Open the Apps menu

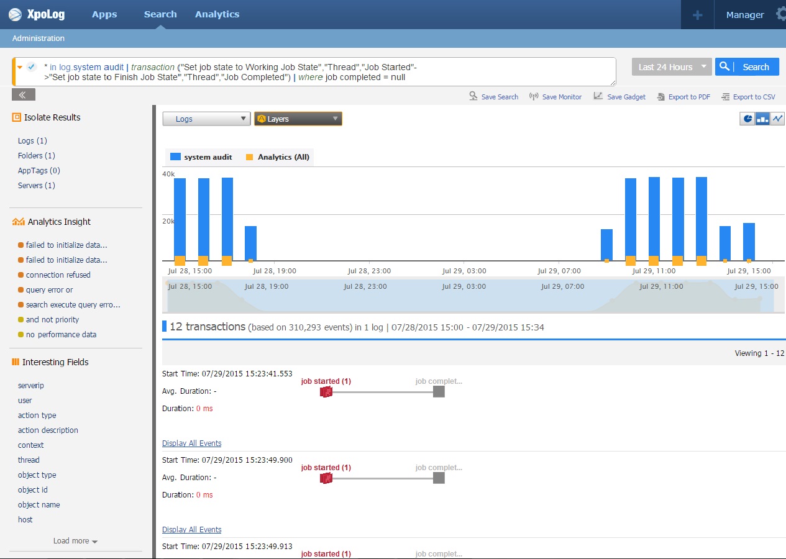(x=104, y=14)
